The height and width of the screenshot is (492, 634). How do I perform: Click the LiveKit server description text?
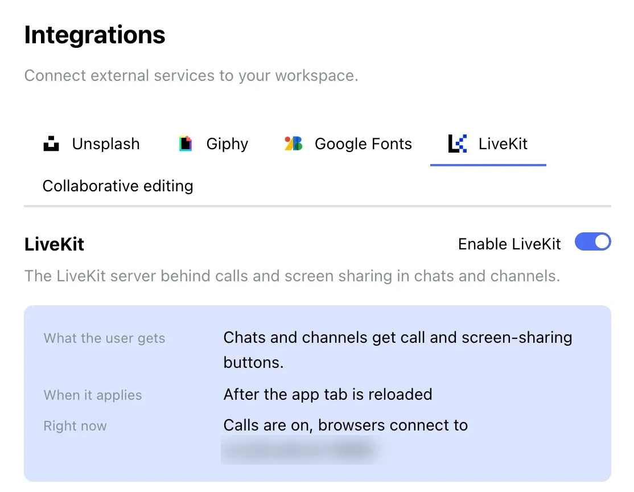pos(293,276)
